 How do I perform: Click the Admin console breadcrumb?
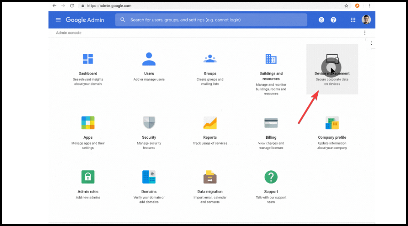click(x=69, y=33)
